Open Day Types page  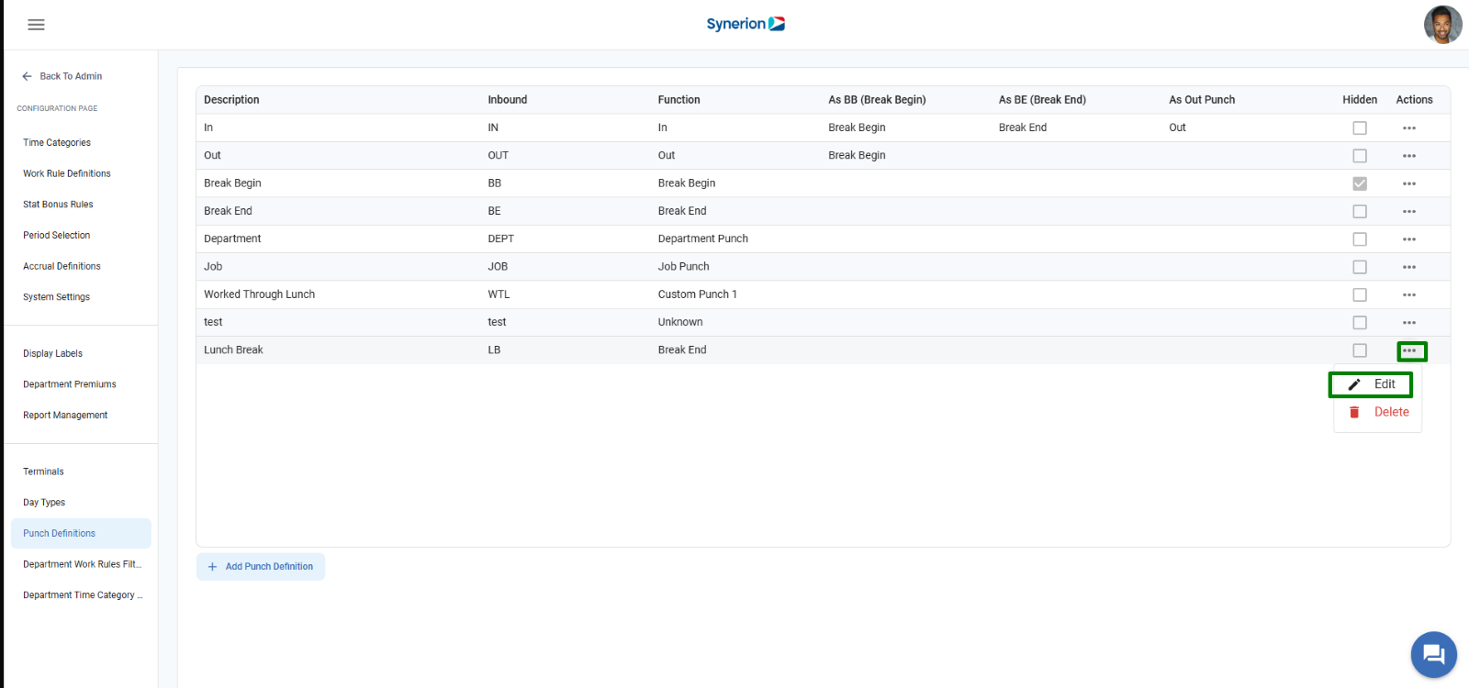(44, 503)
